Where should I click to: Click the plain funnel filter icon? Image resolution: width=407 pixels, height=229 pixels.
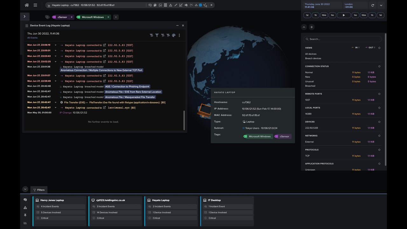[157, 35]
